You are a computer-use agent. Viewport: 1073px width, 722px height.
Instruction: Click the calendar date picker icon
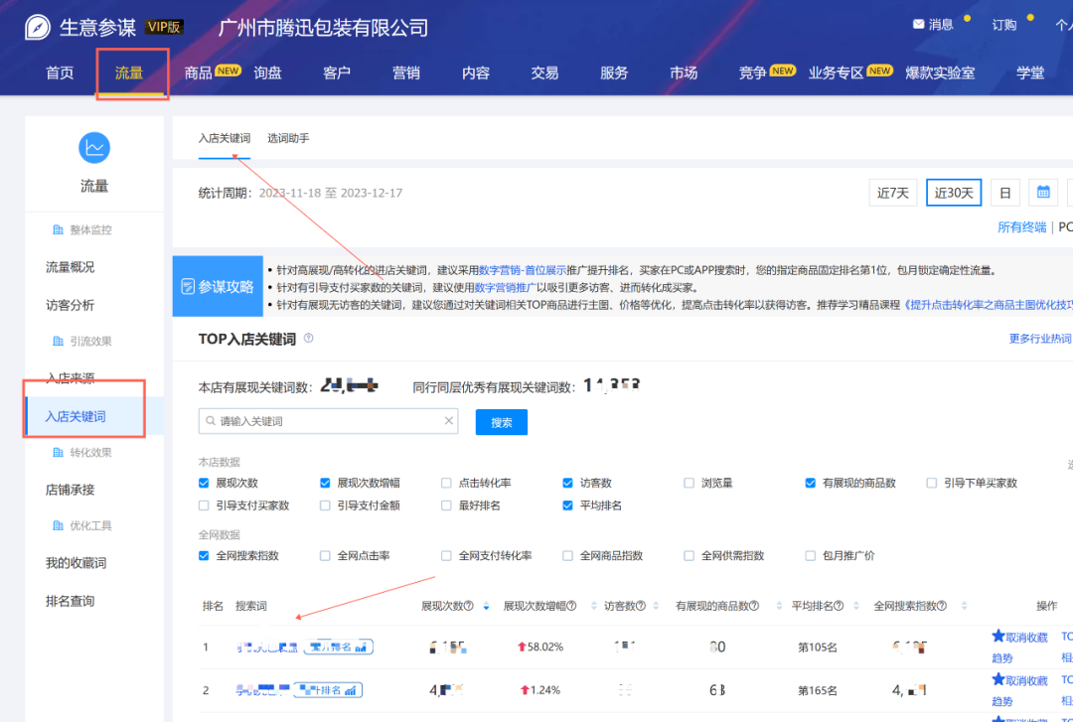[1042, 193]
